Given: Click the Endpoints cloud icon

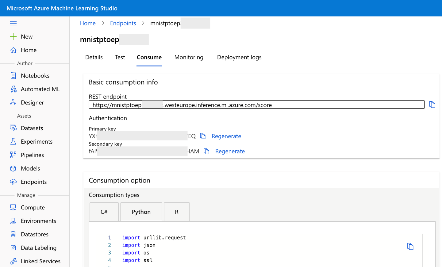Looking at the screenshot, I should (13, 182).
